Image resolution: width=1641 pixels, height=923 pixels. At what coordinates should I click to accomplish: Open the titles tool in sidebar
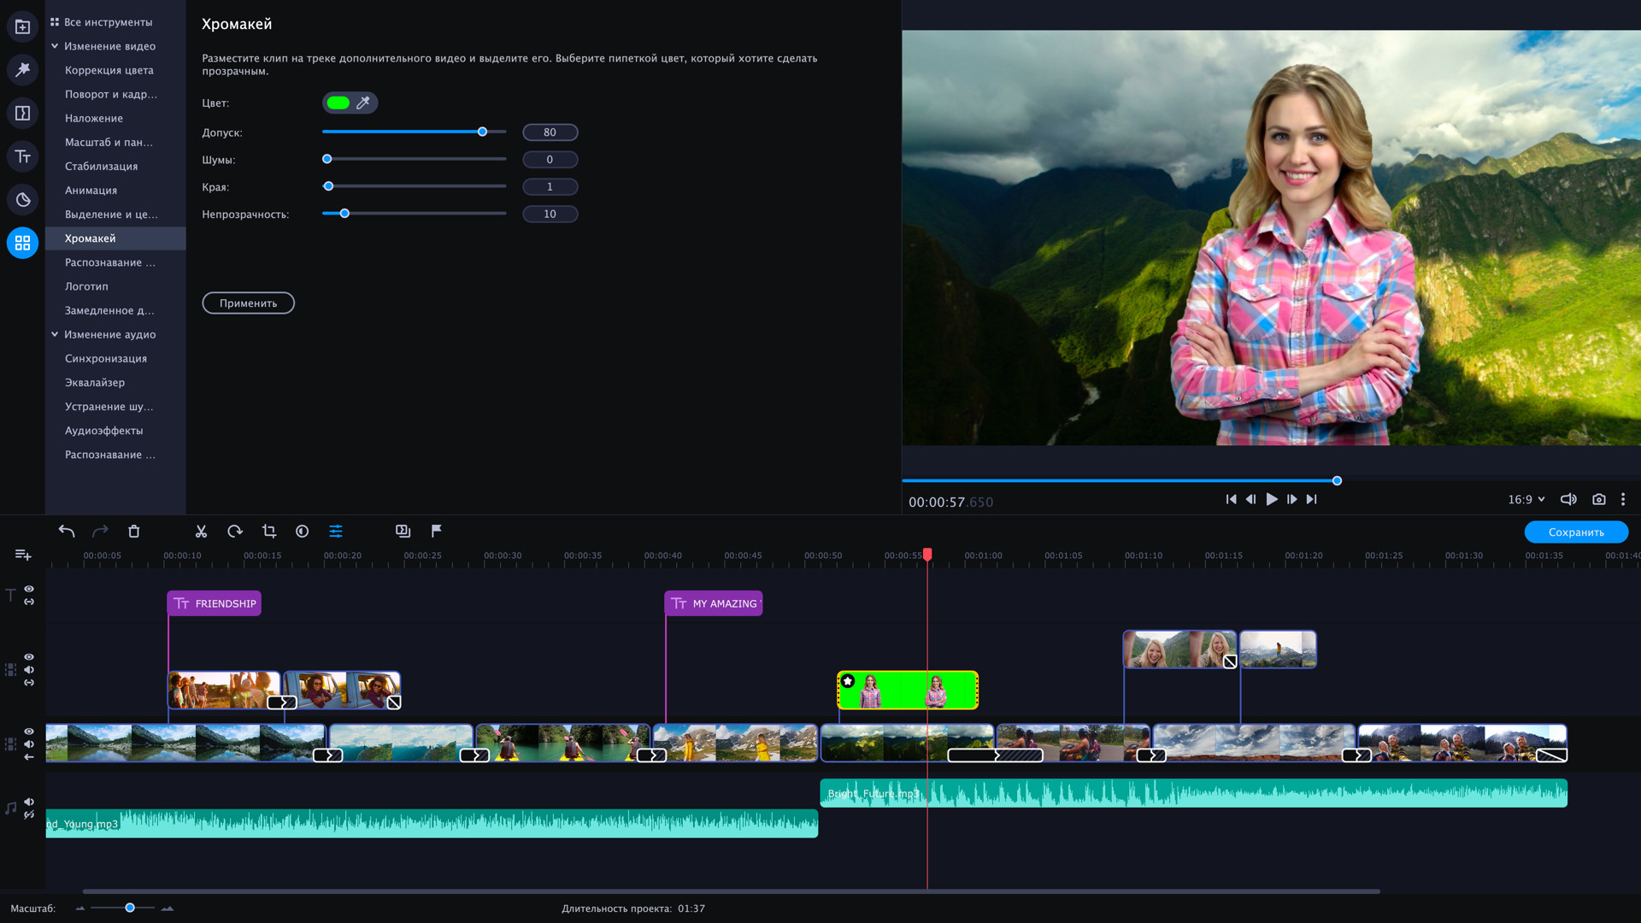[x=23, y=156]
